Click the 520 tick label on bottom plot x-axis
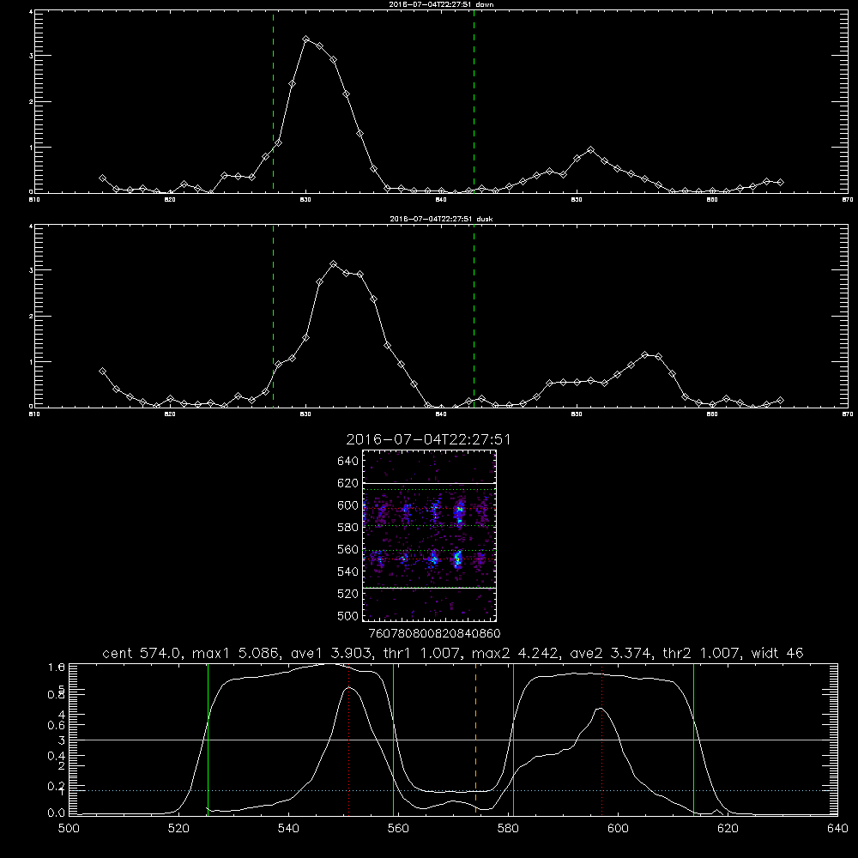 (178, 829)
